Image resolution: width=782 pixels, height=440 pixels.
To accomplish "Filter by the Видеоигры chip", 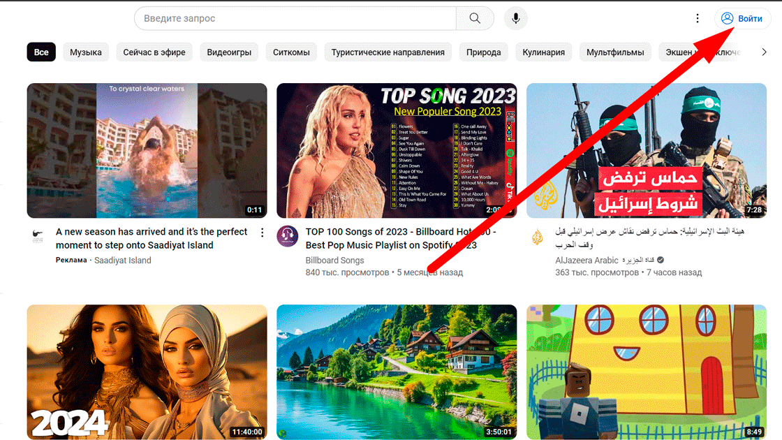I will pyautogui.click(x=229, y=52).
